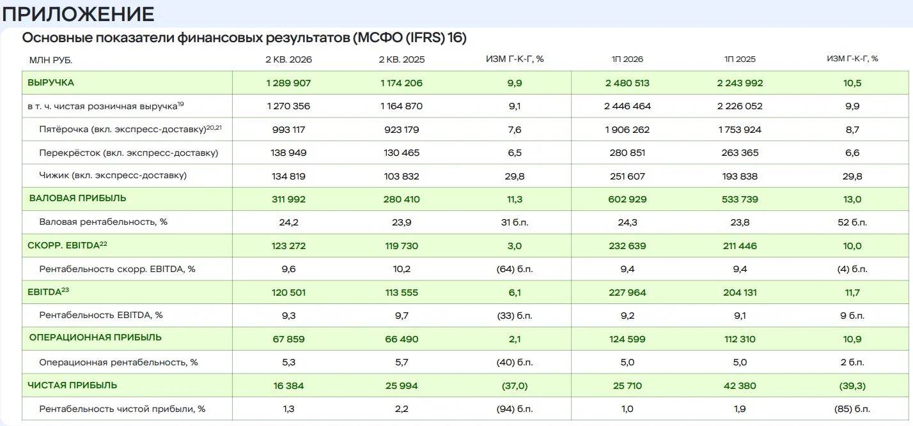
Task: Click the revenue value "1 174 206"
Action: click(x=402, y=83)
